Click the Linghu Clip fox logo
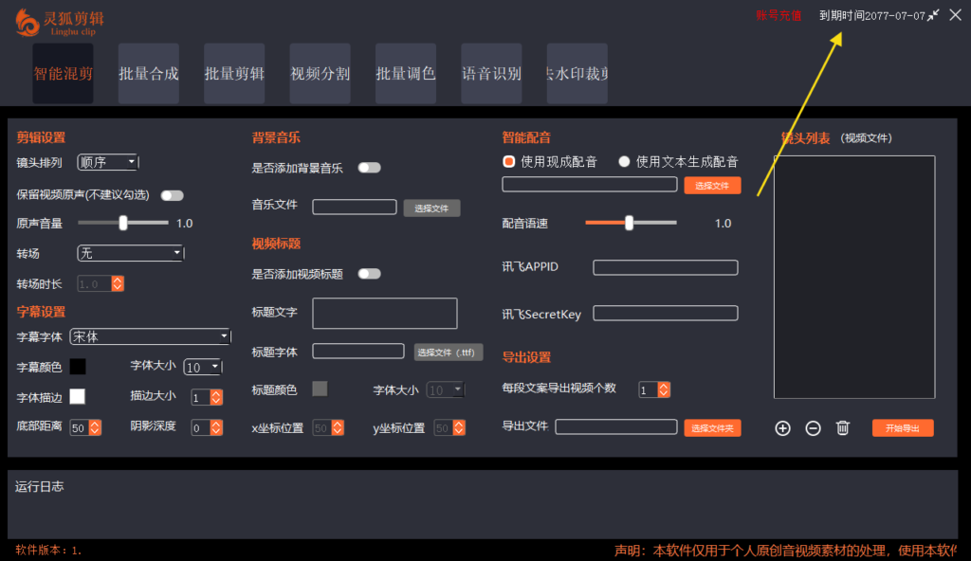This screenshot has width=971, height=561. click(27, 21)
